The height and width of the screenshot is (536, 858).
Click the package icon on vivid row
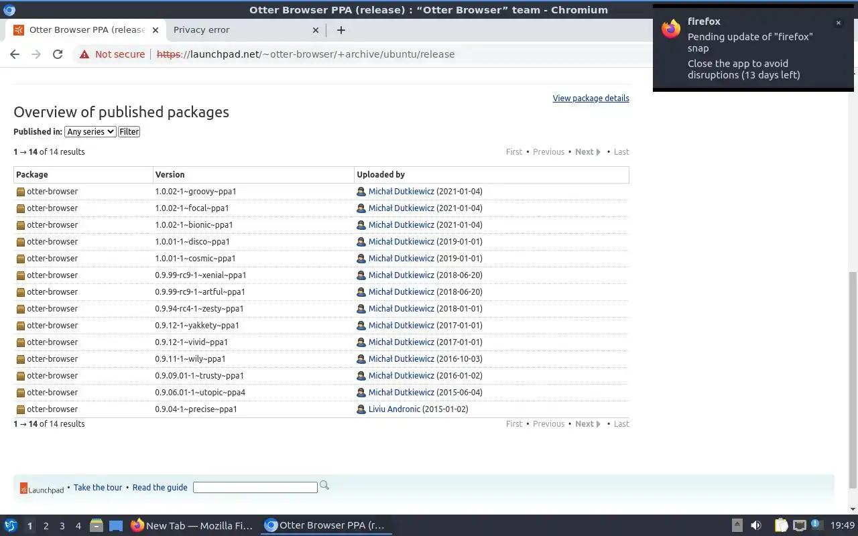tap(21, 342)
